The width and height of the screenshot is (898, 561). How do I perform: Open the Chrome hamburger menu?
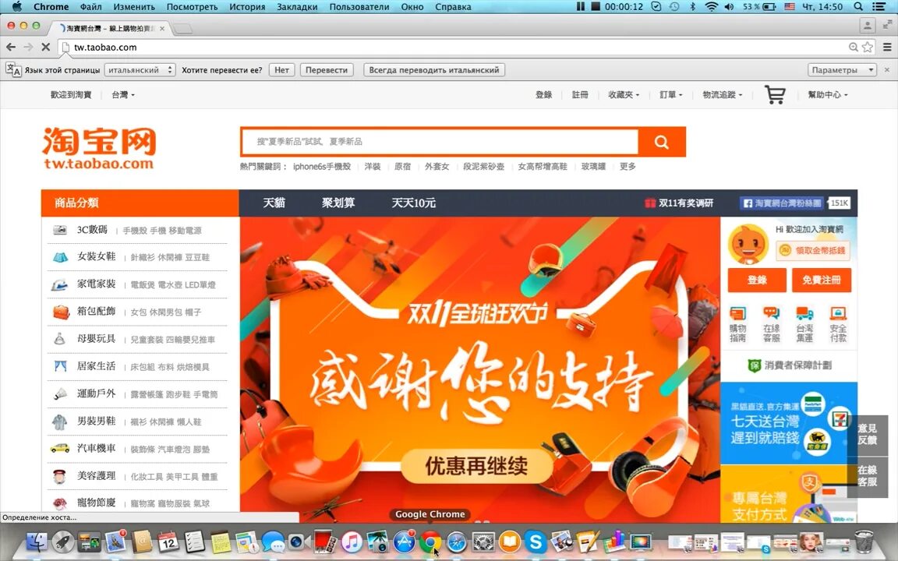pyautogui.click(x=887, y=47)
